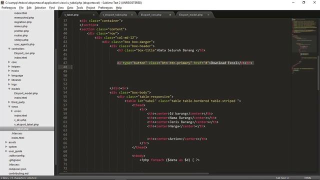Click the 'Download Excel' text on line 47

(224, 63)
